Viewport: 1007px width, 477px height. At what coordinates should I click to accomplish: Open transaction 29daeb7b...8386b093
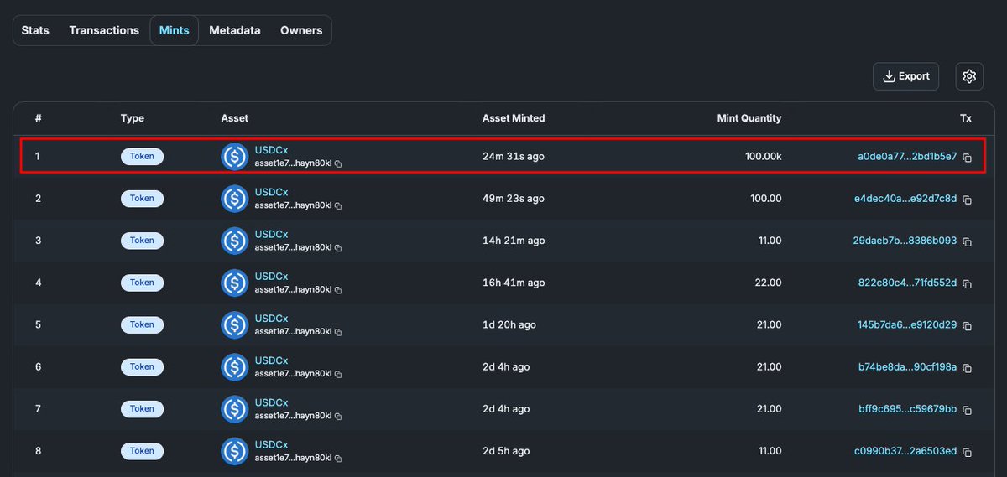point(905,241)
